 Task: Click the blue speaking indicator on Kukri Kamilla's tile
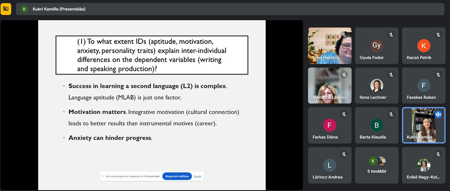(x=438, y=114)
